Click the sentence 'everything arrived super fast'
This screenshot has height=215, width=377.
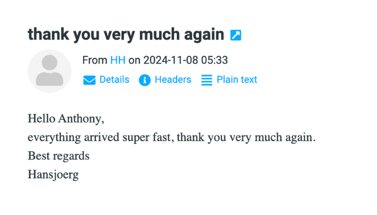100,138
